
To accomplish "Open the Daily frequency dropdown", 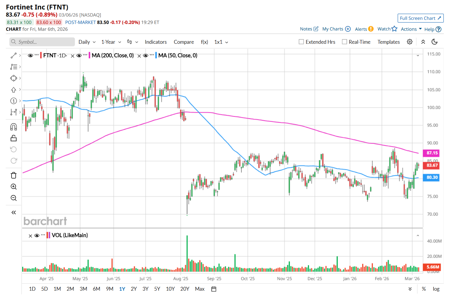I will [x=87, y=42].
